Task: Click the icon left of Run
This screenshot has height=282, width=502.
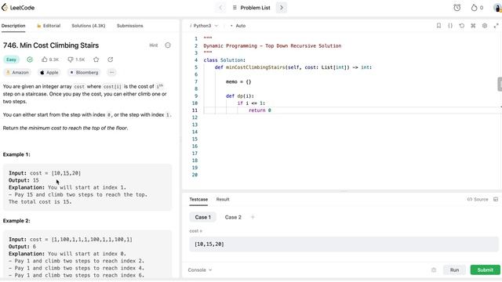Action: tap(434, 269)
